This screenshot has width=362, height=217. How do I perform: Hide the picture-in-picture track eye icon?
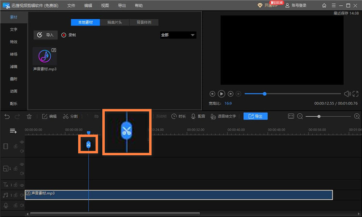coord(22,164)
